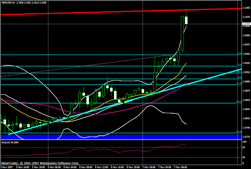Click the Fibonacci 100.0 level label
Viewport: 251px width, 169px height.
click(x=239, y=102)
